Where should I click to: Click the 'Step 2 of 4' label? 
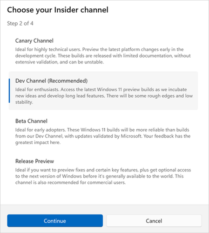(x=20, y=23)
